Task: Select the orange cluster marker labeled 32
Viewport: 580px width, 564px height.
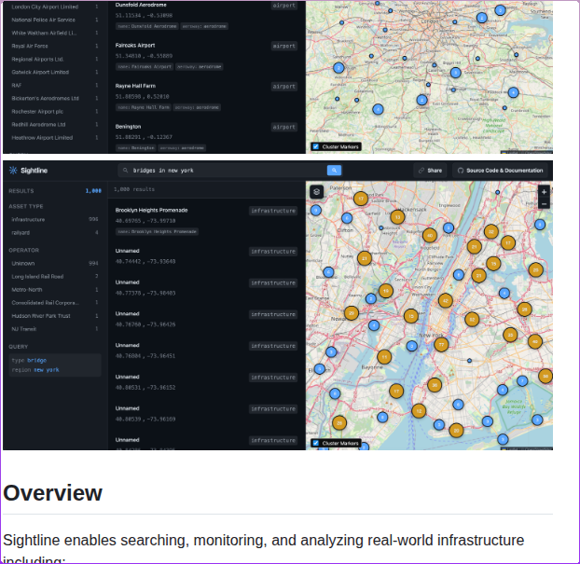Action: pyautogui.click(x=490, y=231)
